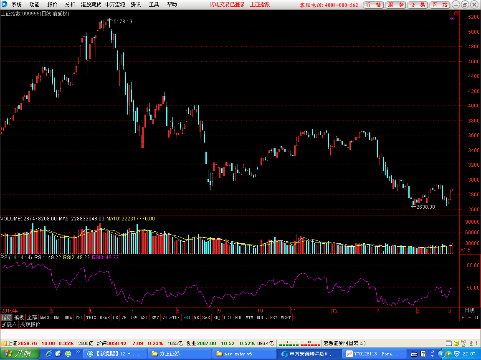
Task: Open the 分析 menu
Action: (70, 5)
